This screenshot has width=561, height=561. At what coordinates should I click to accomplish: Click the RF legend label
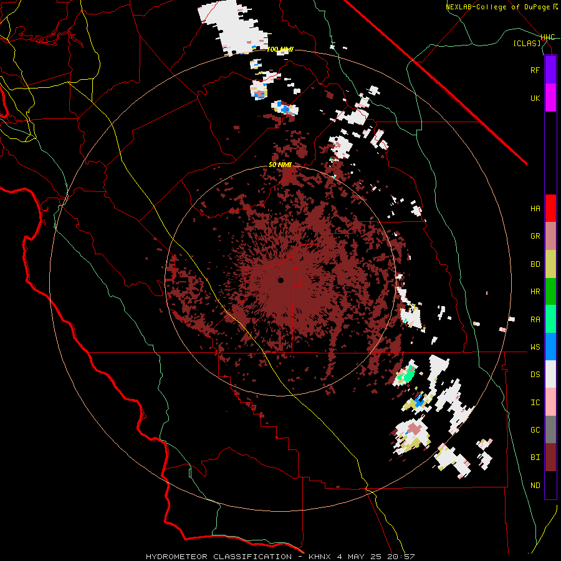point(535,70)
